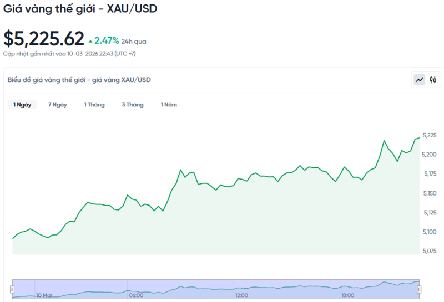Click the 2.47% change percentage

pyautogui.click(x=107, y=40)
